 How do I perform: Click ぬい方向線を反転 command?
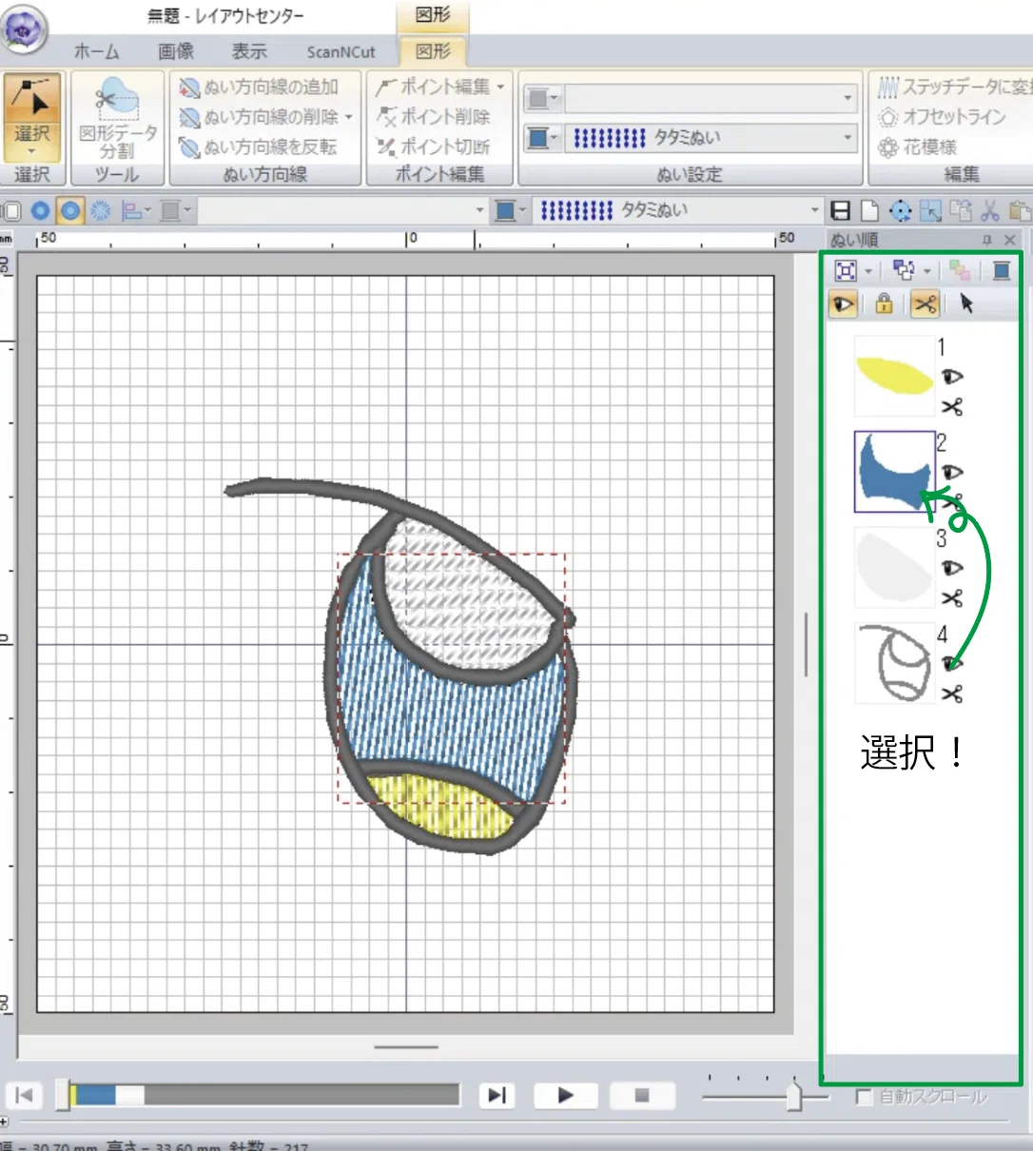tap(259, 146)
